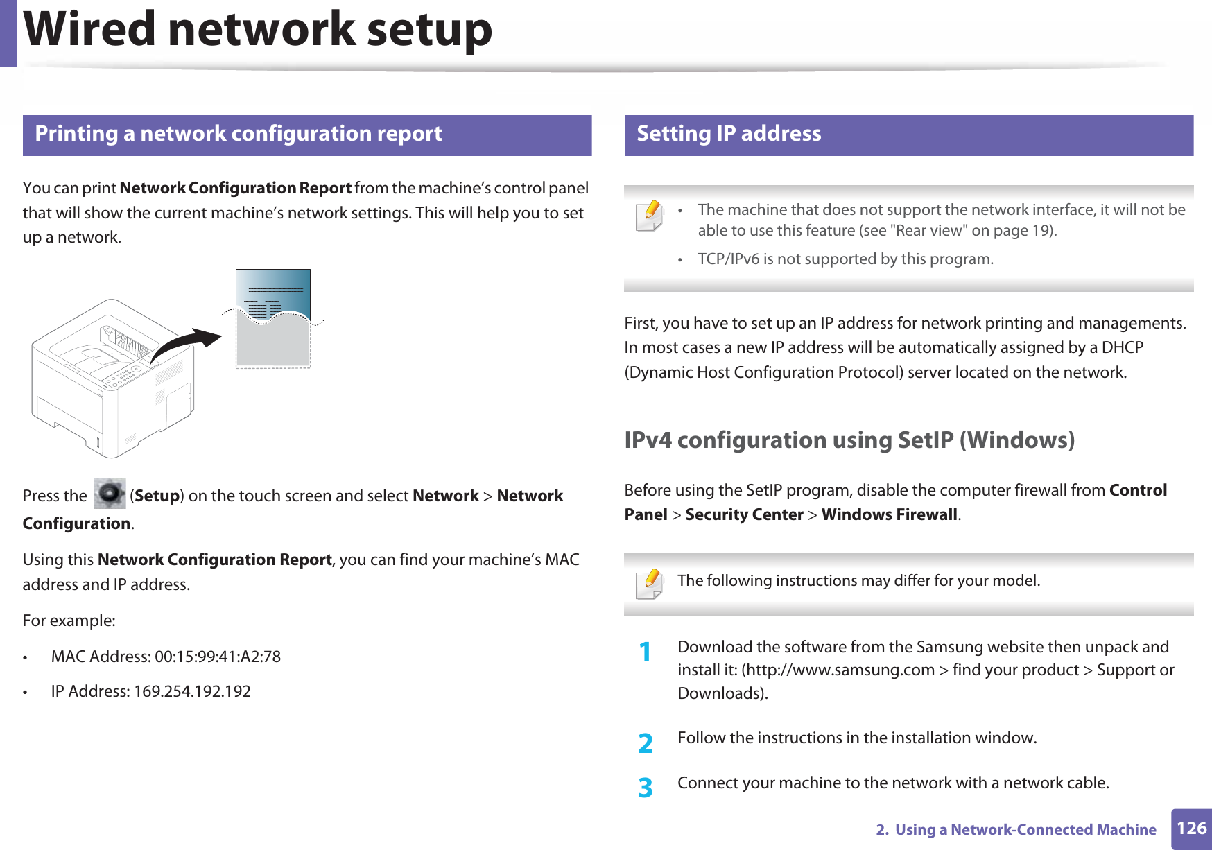1212x850 pixels.
Task: Click the bold 'Windows Firewall' text
Action: (x=889, y=515)
